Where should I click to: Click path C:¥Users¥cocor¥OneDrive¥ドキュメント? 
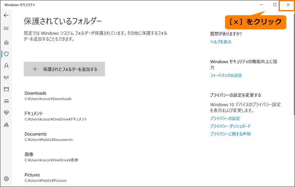point(56,119)
